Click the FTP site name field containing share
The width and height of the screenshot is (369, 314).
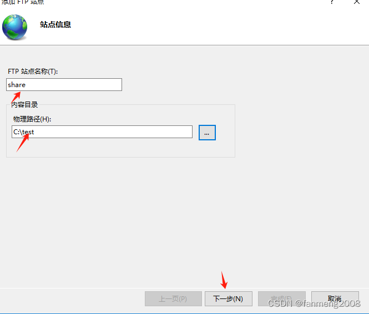point(64,85)
